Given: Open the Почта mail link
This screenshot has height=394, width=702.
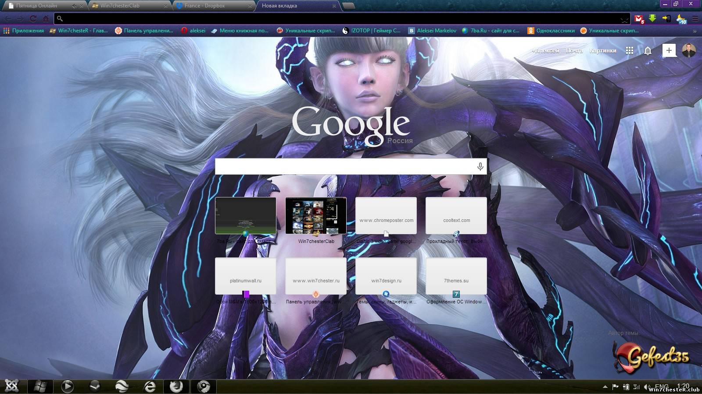Looking at the screenshot, I should [x=574, y=51].
